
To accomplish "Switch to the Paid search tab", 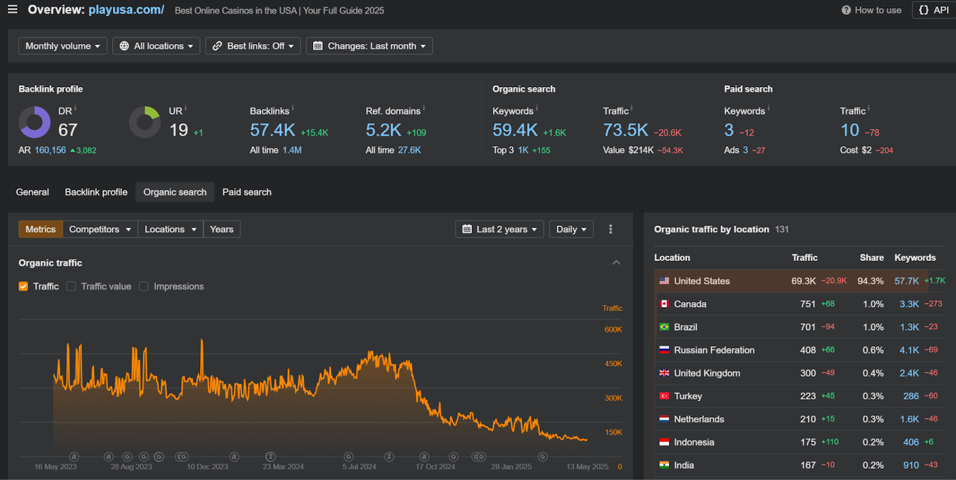I will [x=247, y=192].
